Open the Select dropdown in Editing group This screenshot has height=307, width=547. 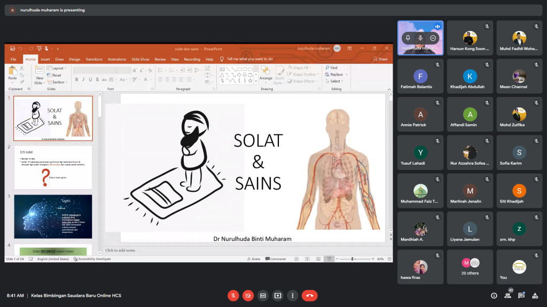[335, 82]
